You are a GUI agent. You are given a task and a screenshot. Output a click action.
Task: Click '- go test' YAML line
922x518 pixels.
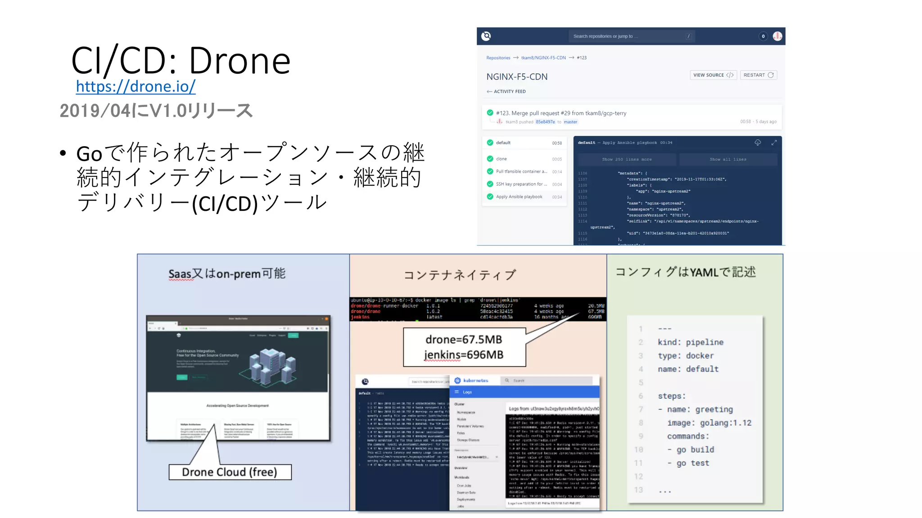688,463
